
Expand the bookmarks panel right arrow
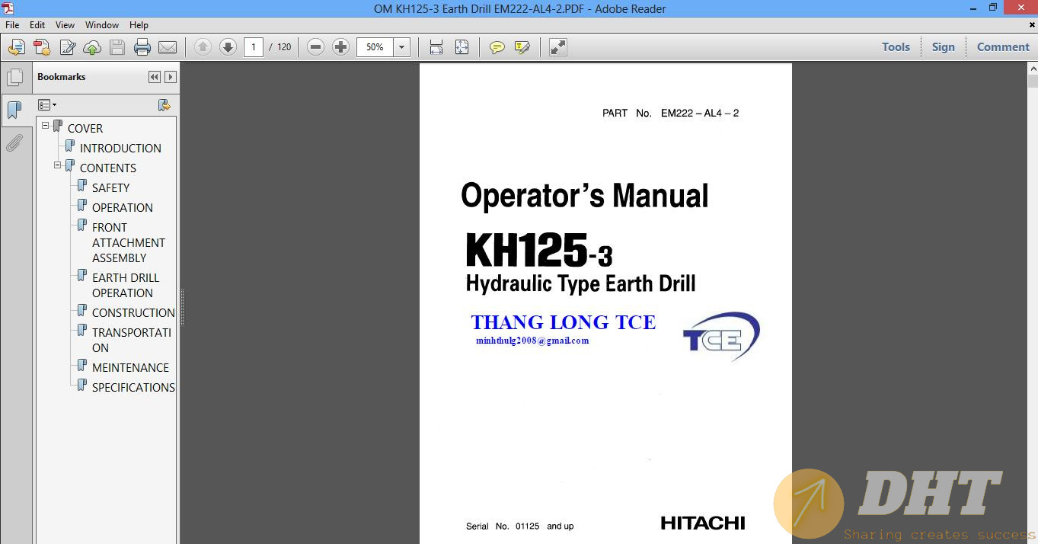[x=171, y=77]
